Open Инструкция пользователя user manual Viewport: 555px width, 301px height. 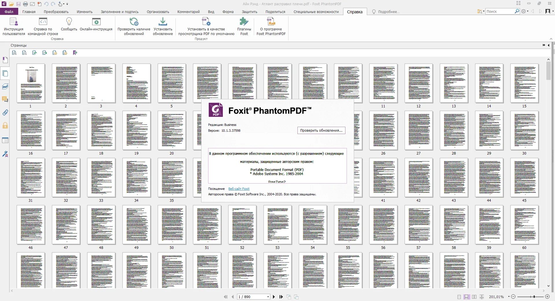pyautogui.click(x=14, y=26)
